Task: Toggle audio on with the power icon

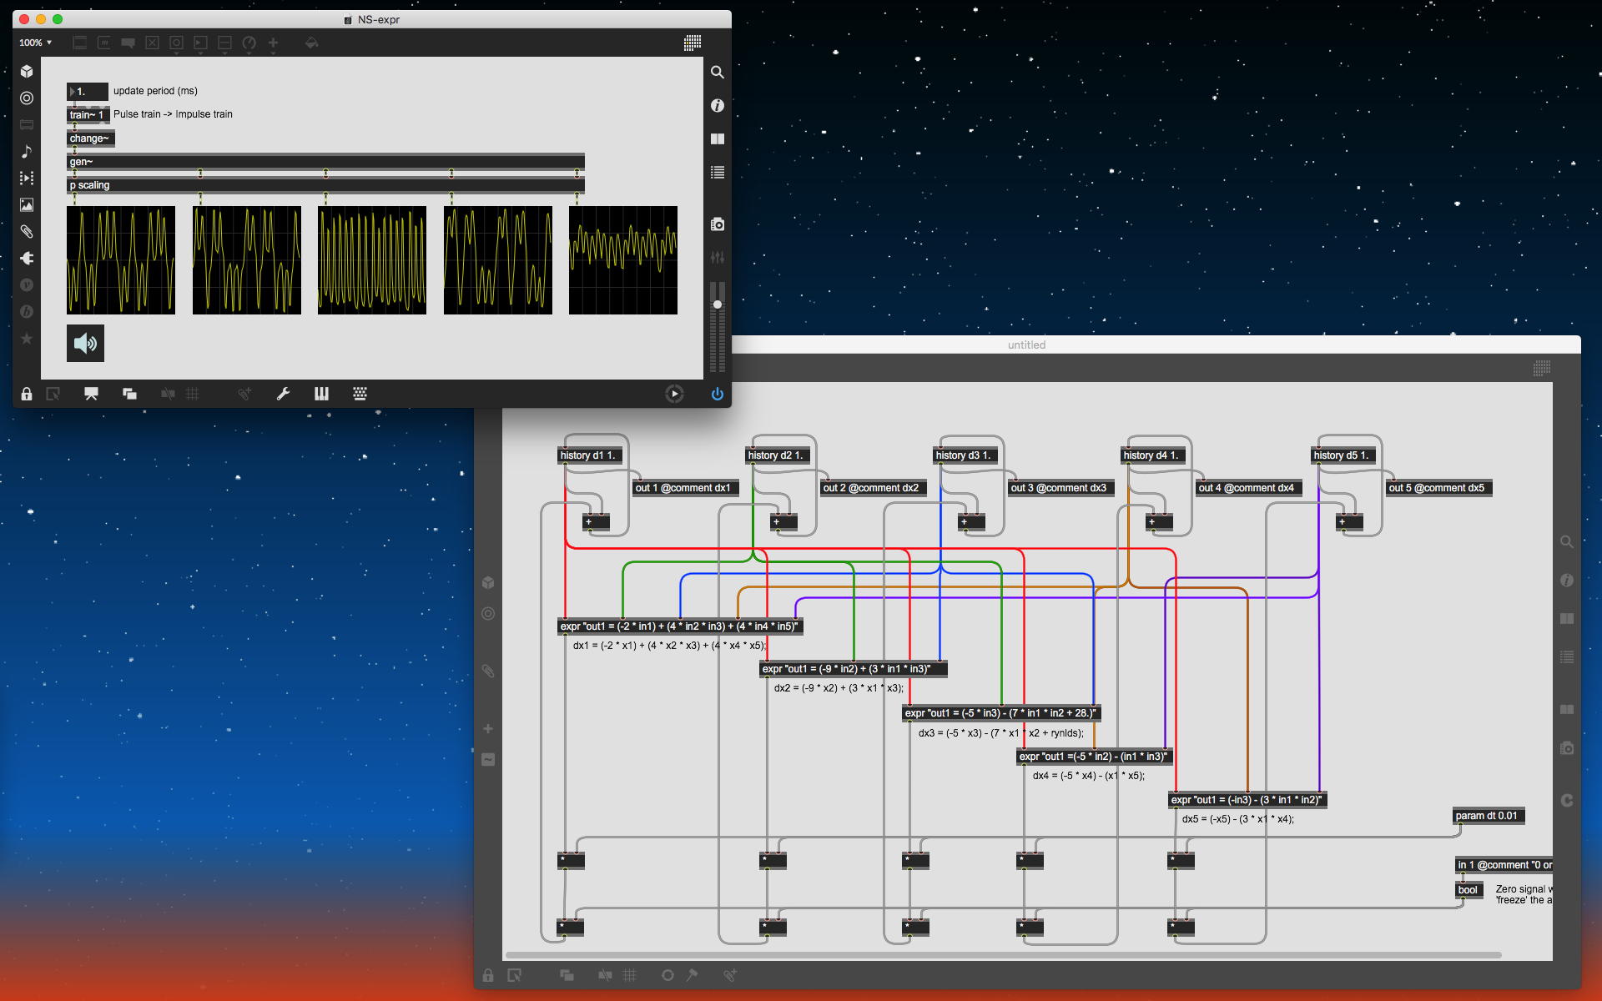Action: 717,394
